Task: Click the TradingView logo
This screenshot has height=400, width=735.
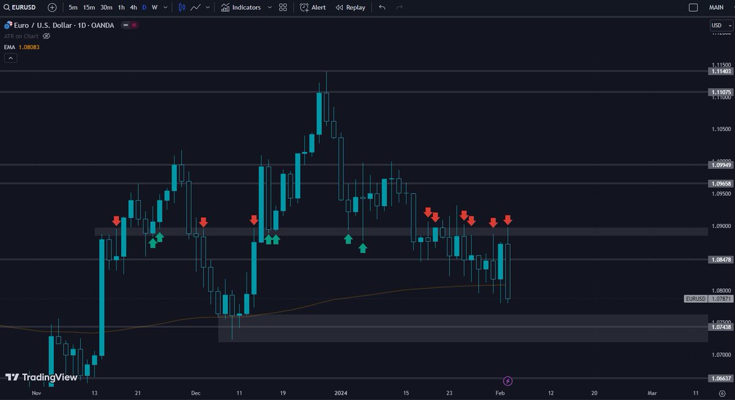Action: point(42,377)
